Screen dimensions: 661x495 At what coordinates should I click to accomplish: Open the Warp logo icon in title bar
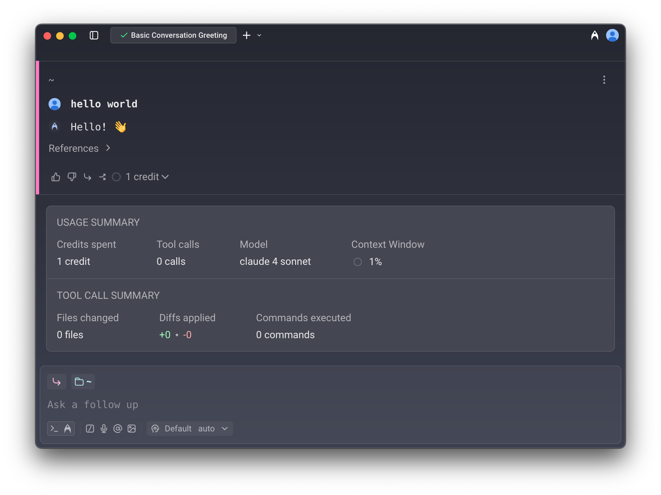(x=594, y=35)
